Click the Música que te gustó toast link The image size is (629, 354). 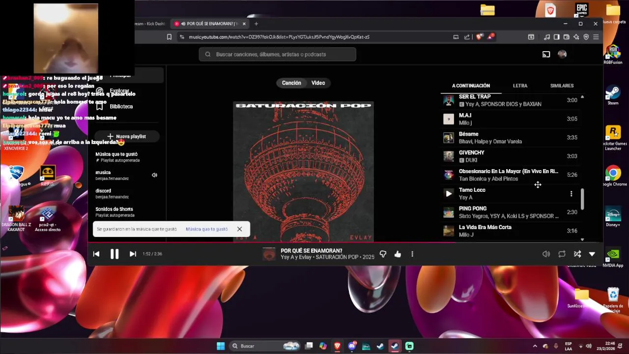(x=206, y=229)
